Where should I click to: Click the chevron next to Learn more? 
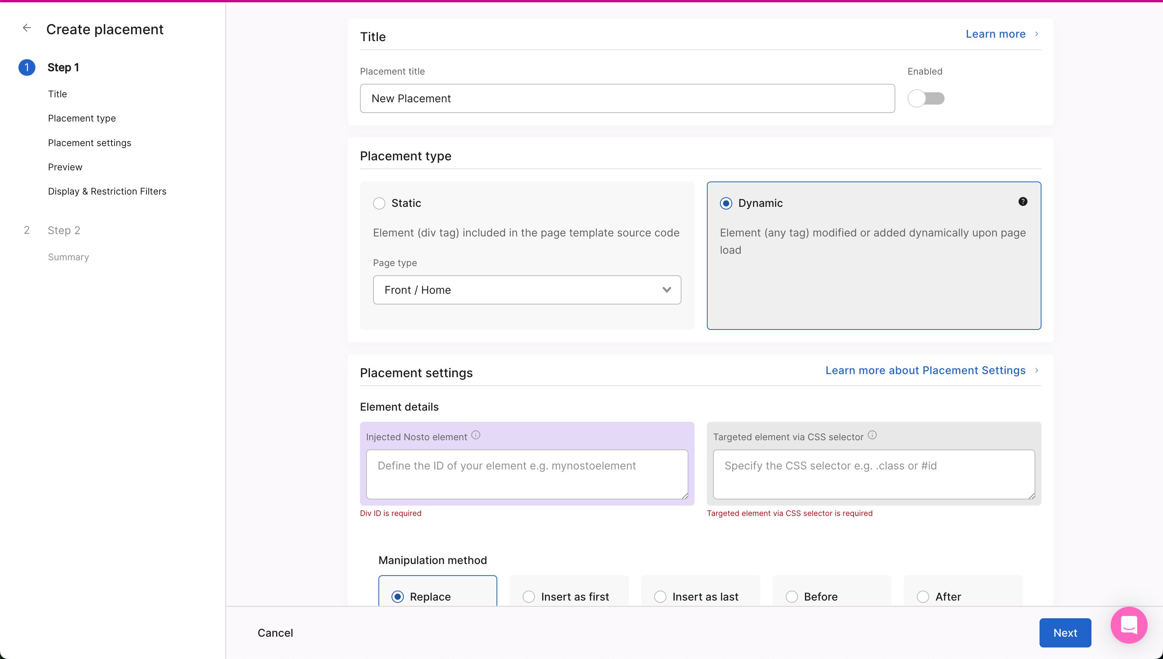(x=1036, y=34)
